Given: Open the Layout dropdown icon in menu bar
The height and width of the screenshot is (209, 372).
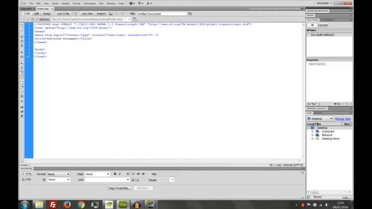Looking at the screenshot, I should (132, 3).
